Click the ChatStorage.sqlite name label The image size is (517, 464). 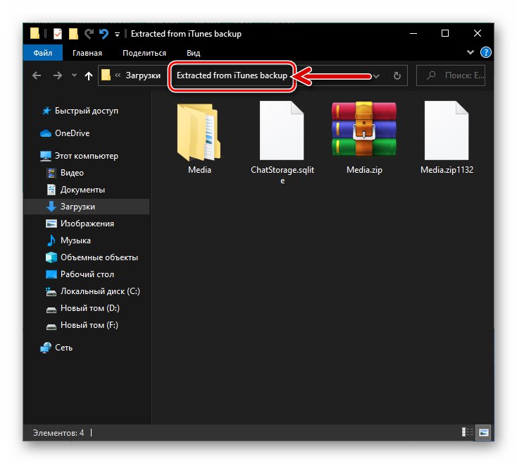coord(282,176)
